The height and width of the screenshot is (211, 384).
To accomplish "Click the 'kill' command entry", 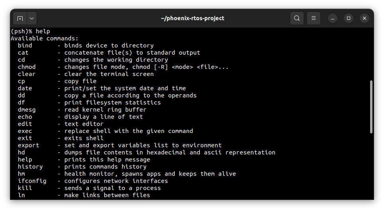I will [25, 188].
